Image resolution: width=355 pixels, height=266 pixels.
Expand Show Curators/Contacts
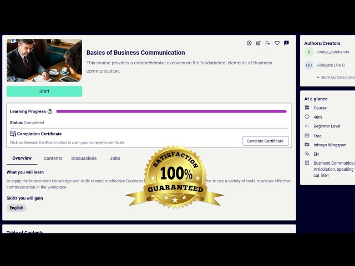pos(336,78)
